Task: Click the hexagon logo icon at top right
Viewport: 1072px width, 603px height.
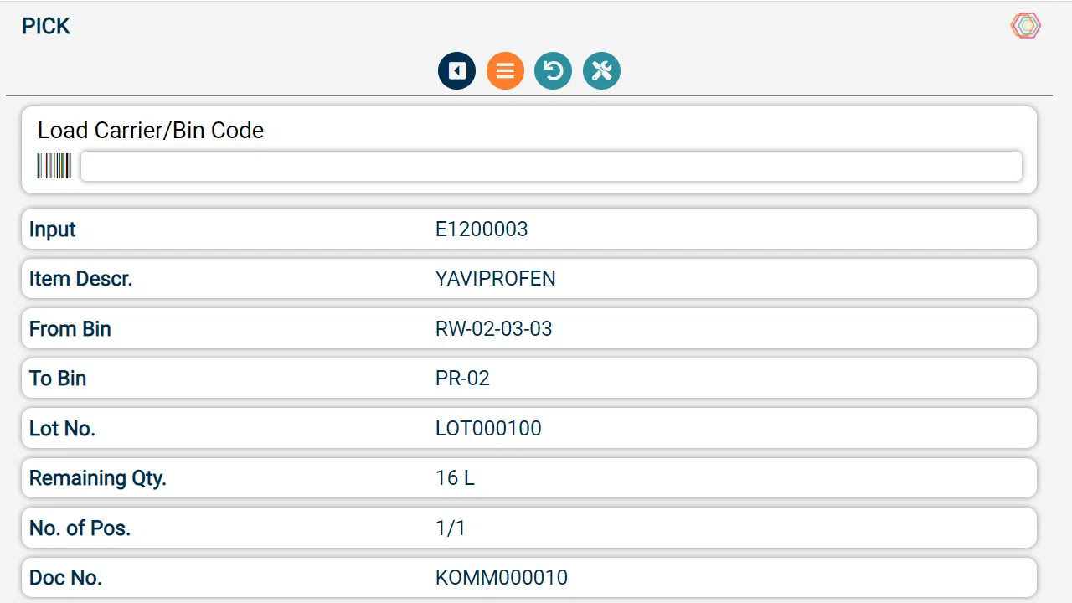Action: click(1025, 26)
